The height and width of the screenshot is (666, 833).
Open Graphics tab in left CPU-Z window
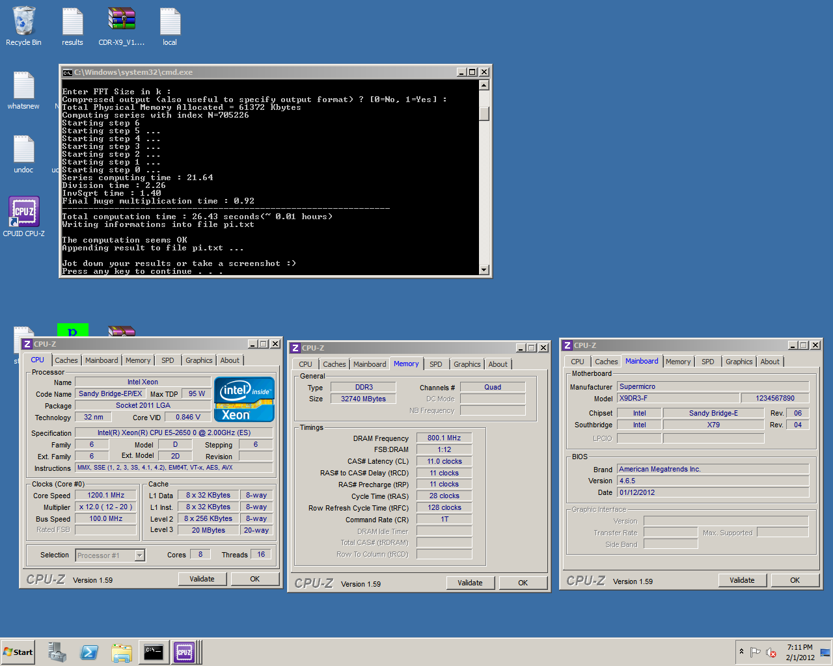click(x=199, y=360)
